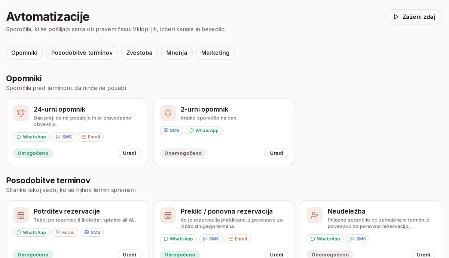Switch to the Zvestoba tab
449x258 pixels.
(x=139, y=53)
